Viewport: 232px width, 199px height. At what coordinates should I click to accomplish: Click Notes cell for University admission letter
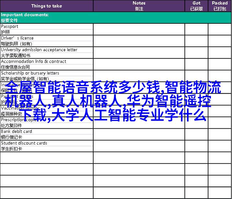click(x=139, y=53)
